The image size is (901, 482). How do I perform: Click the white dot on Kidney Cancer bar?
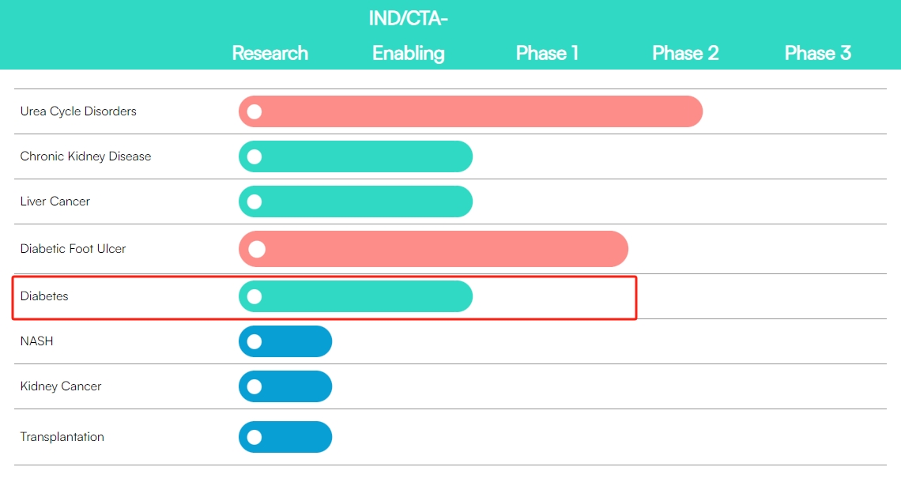click(x=254, y=386)
